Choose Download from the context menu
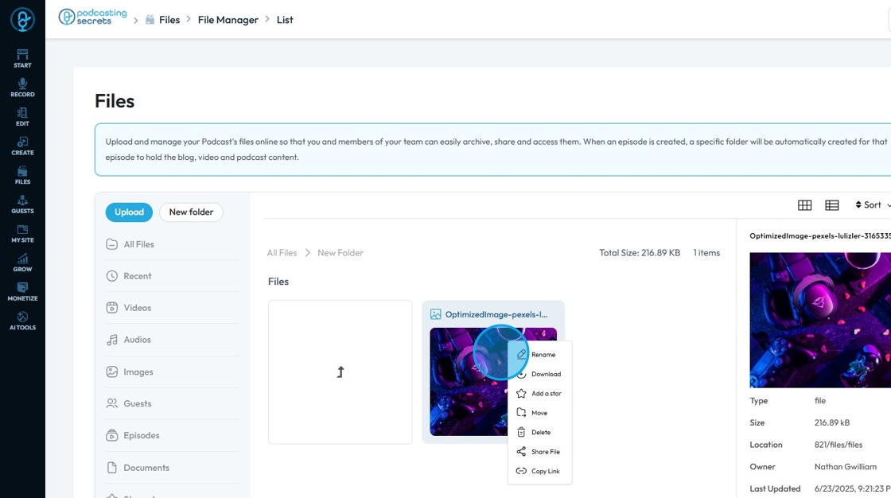Viewport: 891px width, 498px height. [x=540, y=374]
